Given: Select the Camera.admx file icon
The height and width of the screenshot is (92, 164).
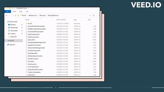Looking at the screenshot, I should pos(27,64).
